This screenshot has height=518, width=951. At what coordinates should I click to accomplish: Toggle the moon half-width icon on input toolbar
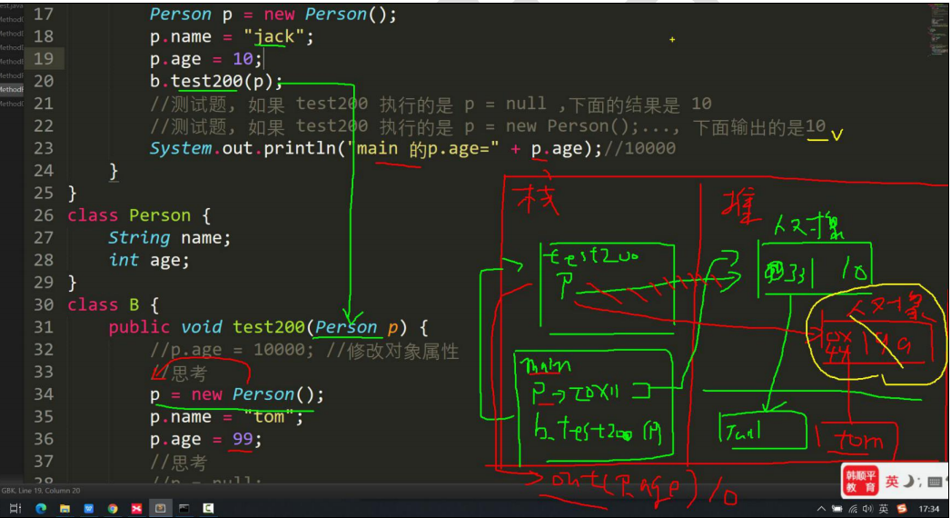point(908,482)
